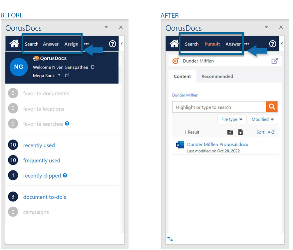Viewport: 293px width, 250px height.
Task: Expand the Mega Bank organization dropdown
Action: 59,76
